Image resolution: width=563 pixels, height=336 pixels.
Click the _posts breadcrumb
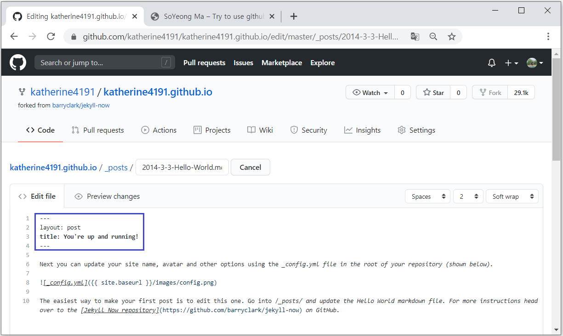pyautogui.click(x=116, y=167)
